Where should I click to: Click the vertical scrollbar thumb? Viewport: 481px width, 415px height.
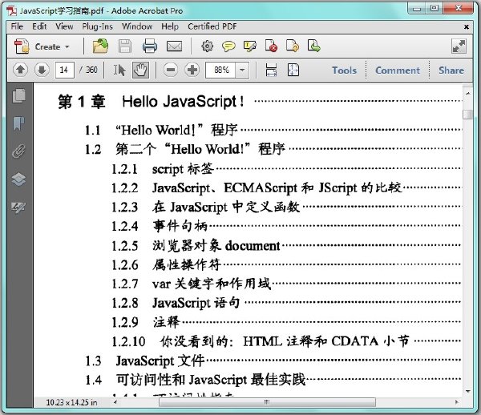[468, 114]
